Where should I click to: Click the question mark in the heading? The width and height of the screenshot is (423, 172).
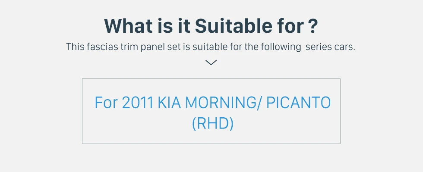click(x=313, y=26)
